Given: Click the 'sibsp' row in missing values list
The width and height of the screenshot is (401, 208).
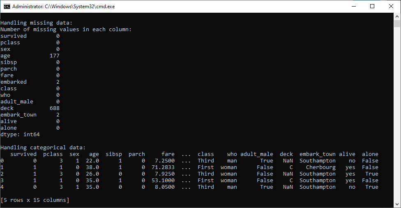Looking at the screenshot, I should pos(30,62).
